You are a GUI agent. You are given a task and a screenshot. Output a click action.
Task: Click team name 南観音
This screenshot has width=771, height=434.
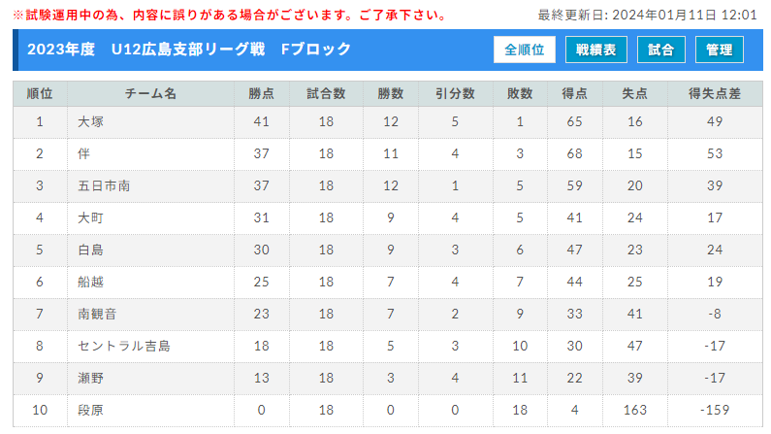pos(97,314)
